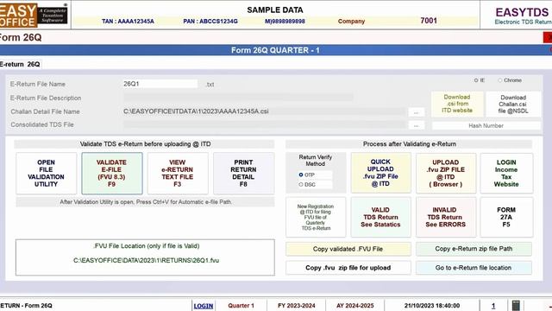Click AY 2024-2025 in status bar

click(x=354, y=306)
